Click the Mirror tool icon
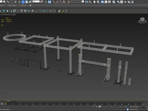 (x=87, y=2)
